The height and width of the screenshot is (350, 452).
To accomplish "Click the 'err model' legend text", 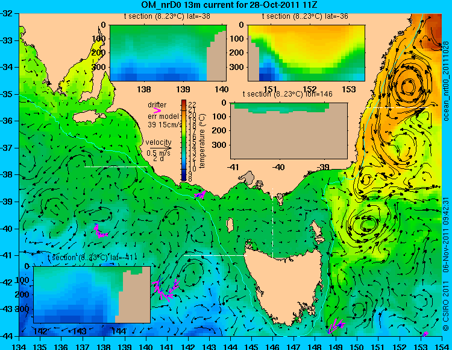I will pyautogui.click(x=163, y=116).
